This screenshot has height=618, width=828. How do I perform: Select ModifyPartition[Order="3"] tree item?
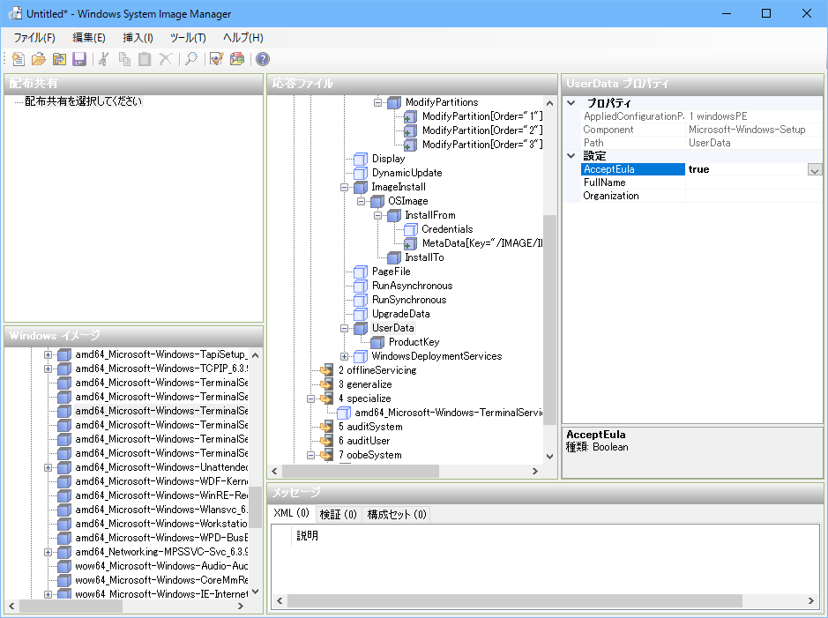click(x=481, y=145)
